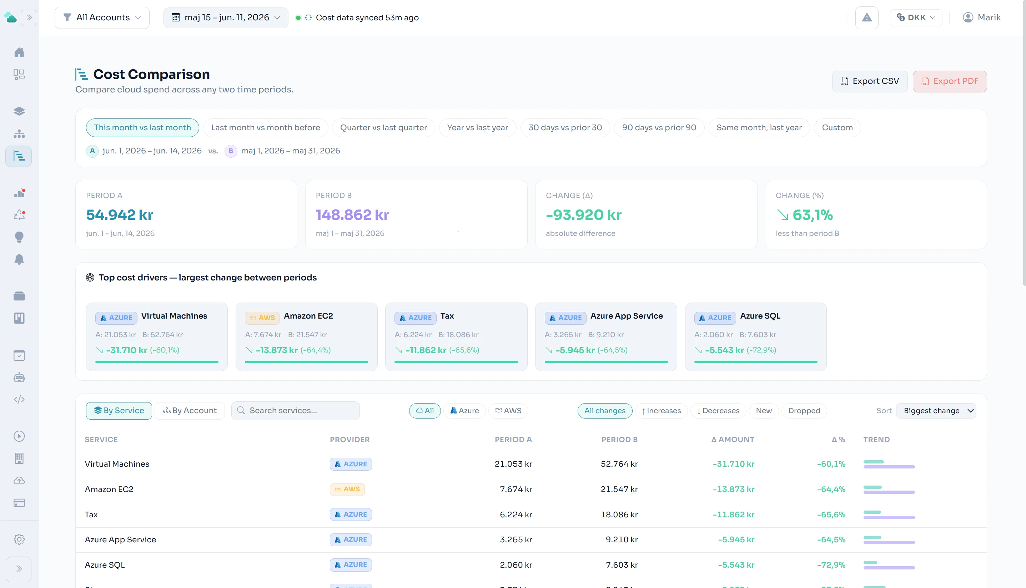The image size is (1026, 588).
Task: Open the date range picker dropdown
Action: (x=226, y=17)
